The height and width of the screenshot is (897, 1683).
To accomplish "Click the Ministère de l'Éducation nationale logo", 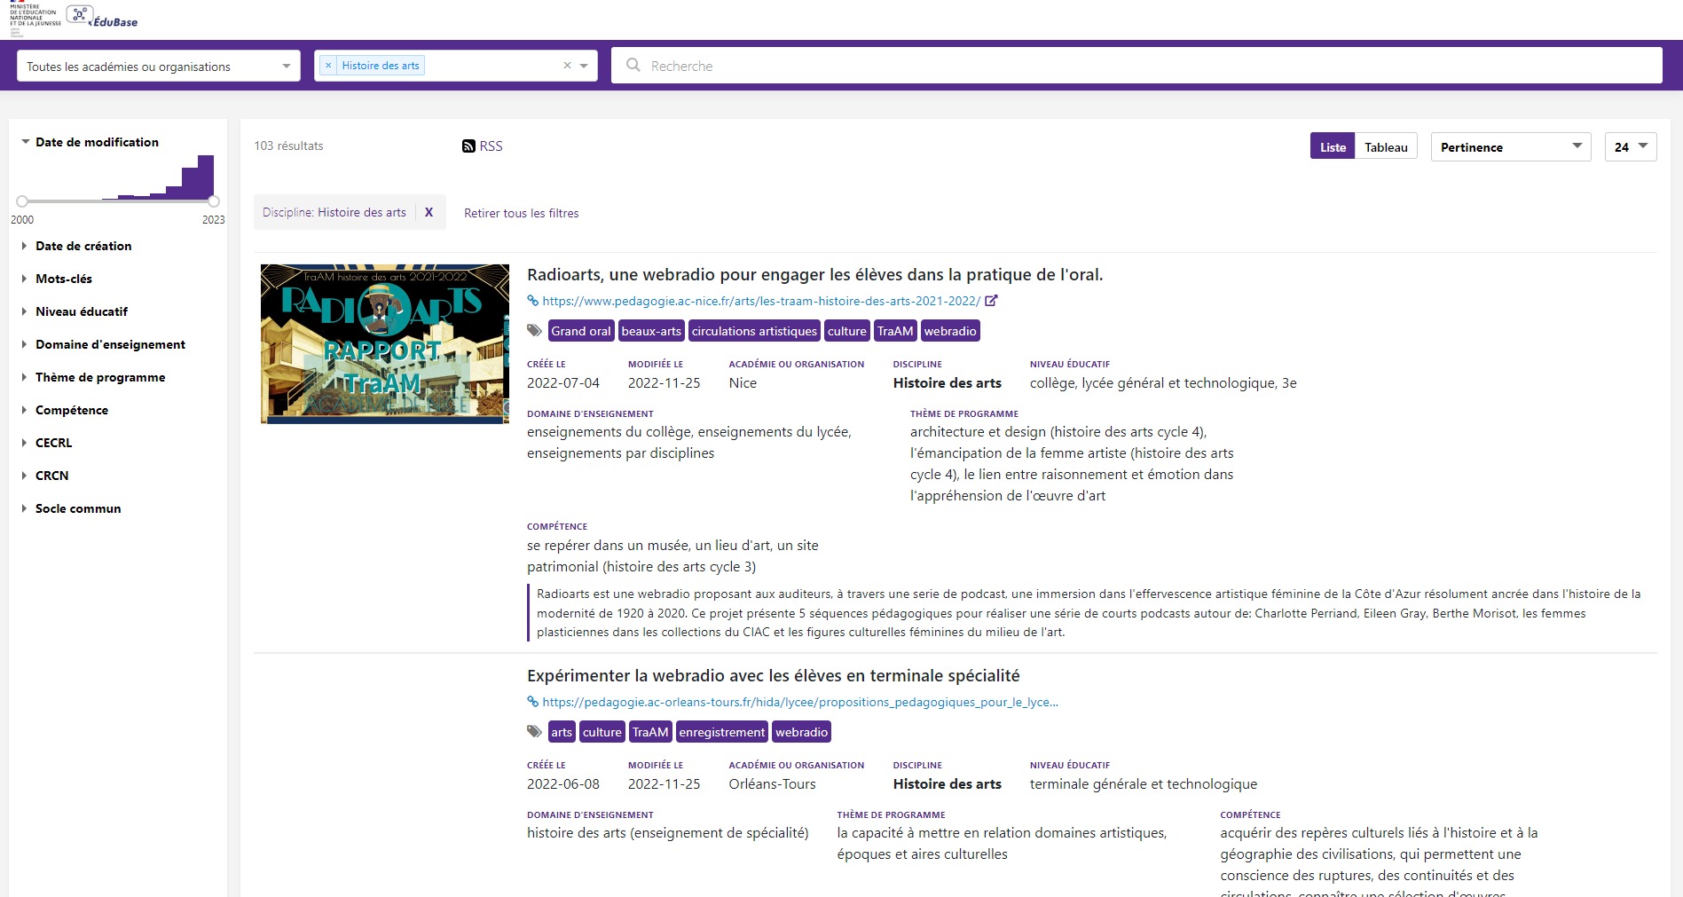I will tap(35, 20).
